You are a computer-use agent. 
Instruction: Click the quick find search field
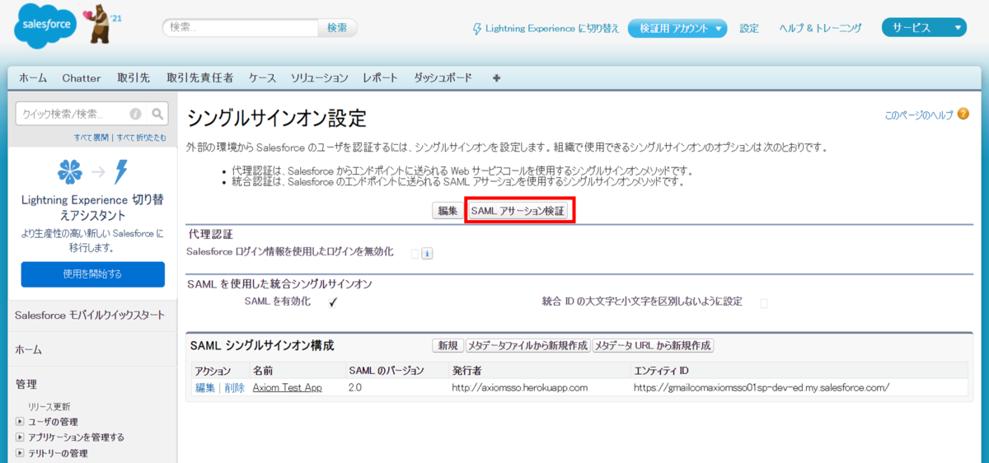(82, 114)
